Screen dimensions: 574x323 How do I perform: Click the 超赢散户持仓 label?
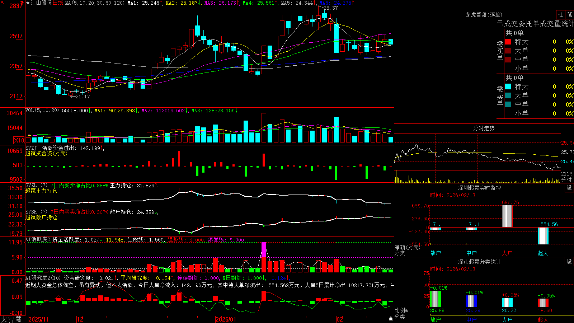41,217
